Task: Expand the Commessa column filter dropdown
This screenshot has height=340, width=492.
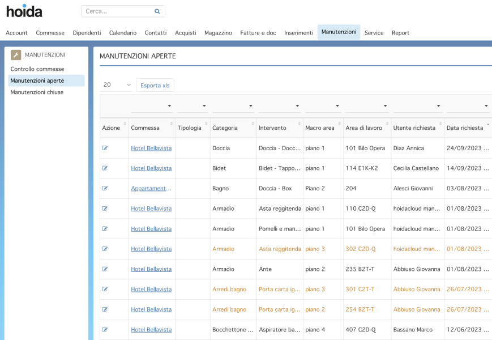Action: tap(169, 106)
